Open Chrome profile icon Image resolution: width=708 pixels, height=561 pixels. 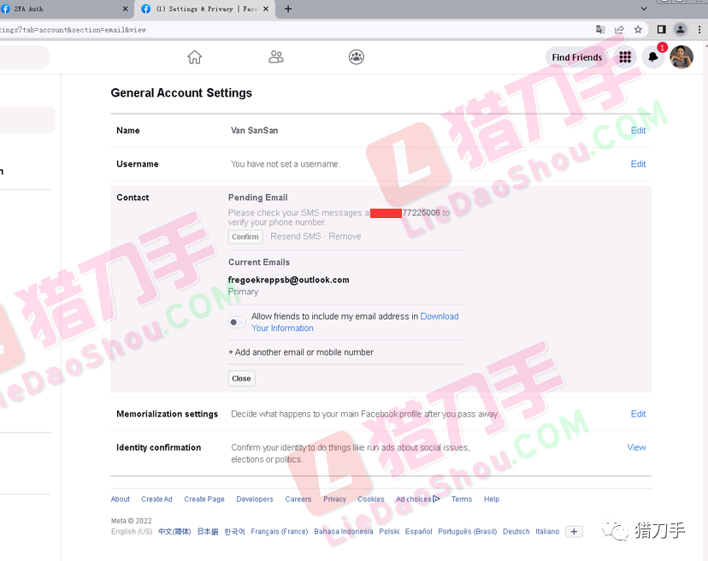pyautogui.click(x=680, y=30)
